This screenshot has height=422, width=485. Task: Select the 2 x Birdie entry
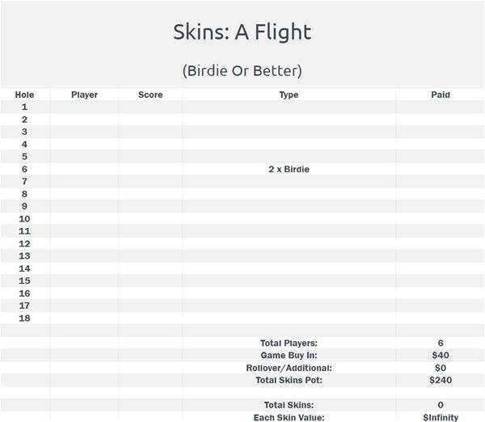[x=289, y=169]
